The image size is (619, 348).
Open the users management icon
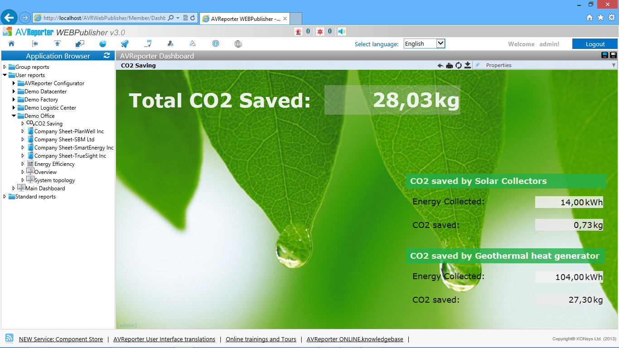170,44
